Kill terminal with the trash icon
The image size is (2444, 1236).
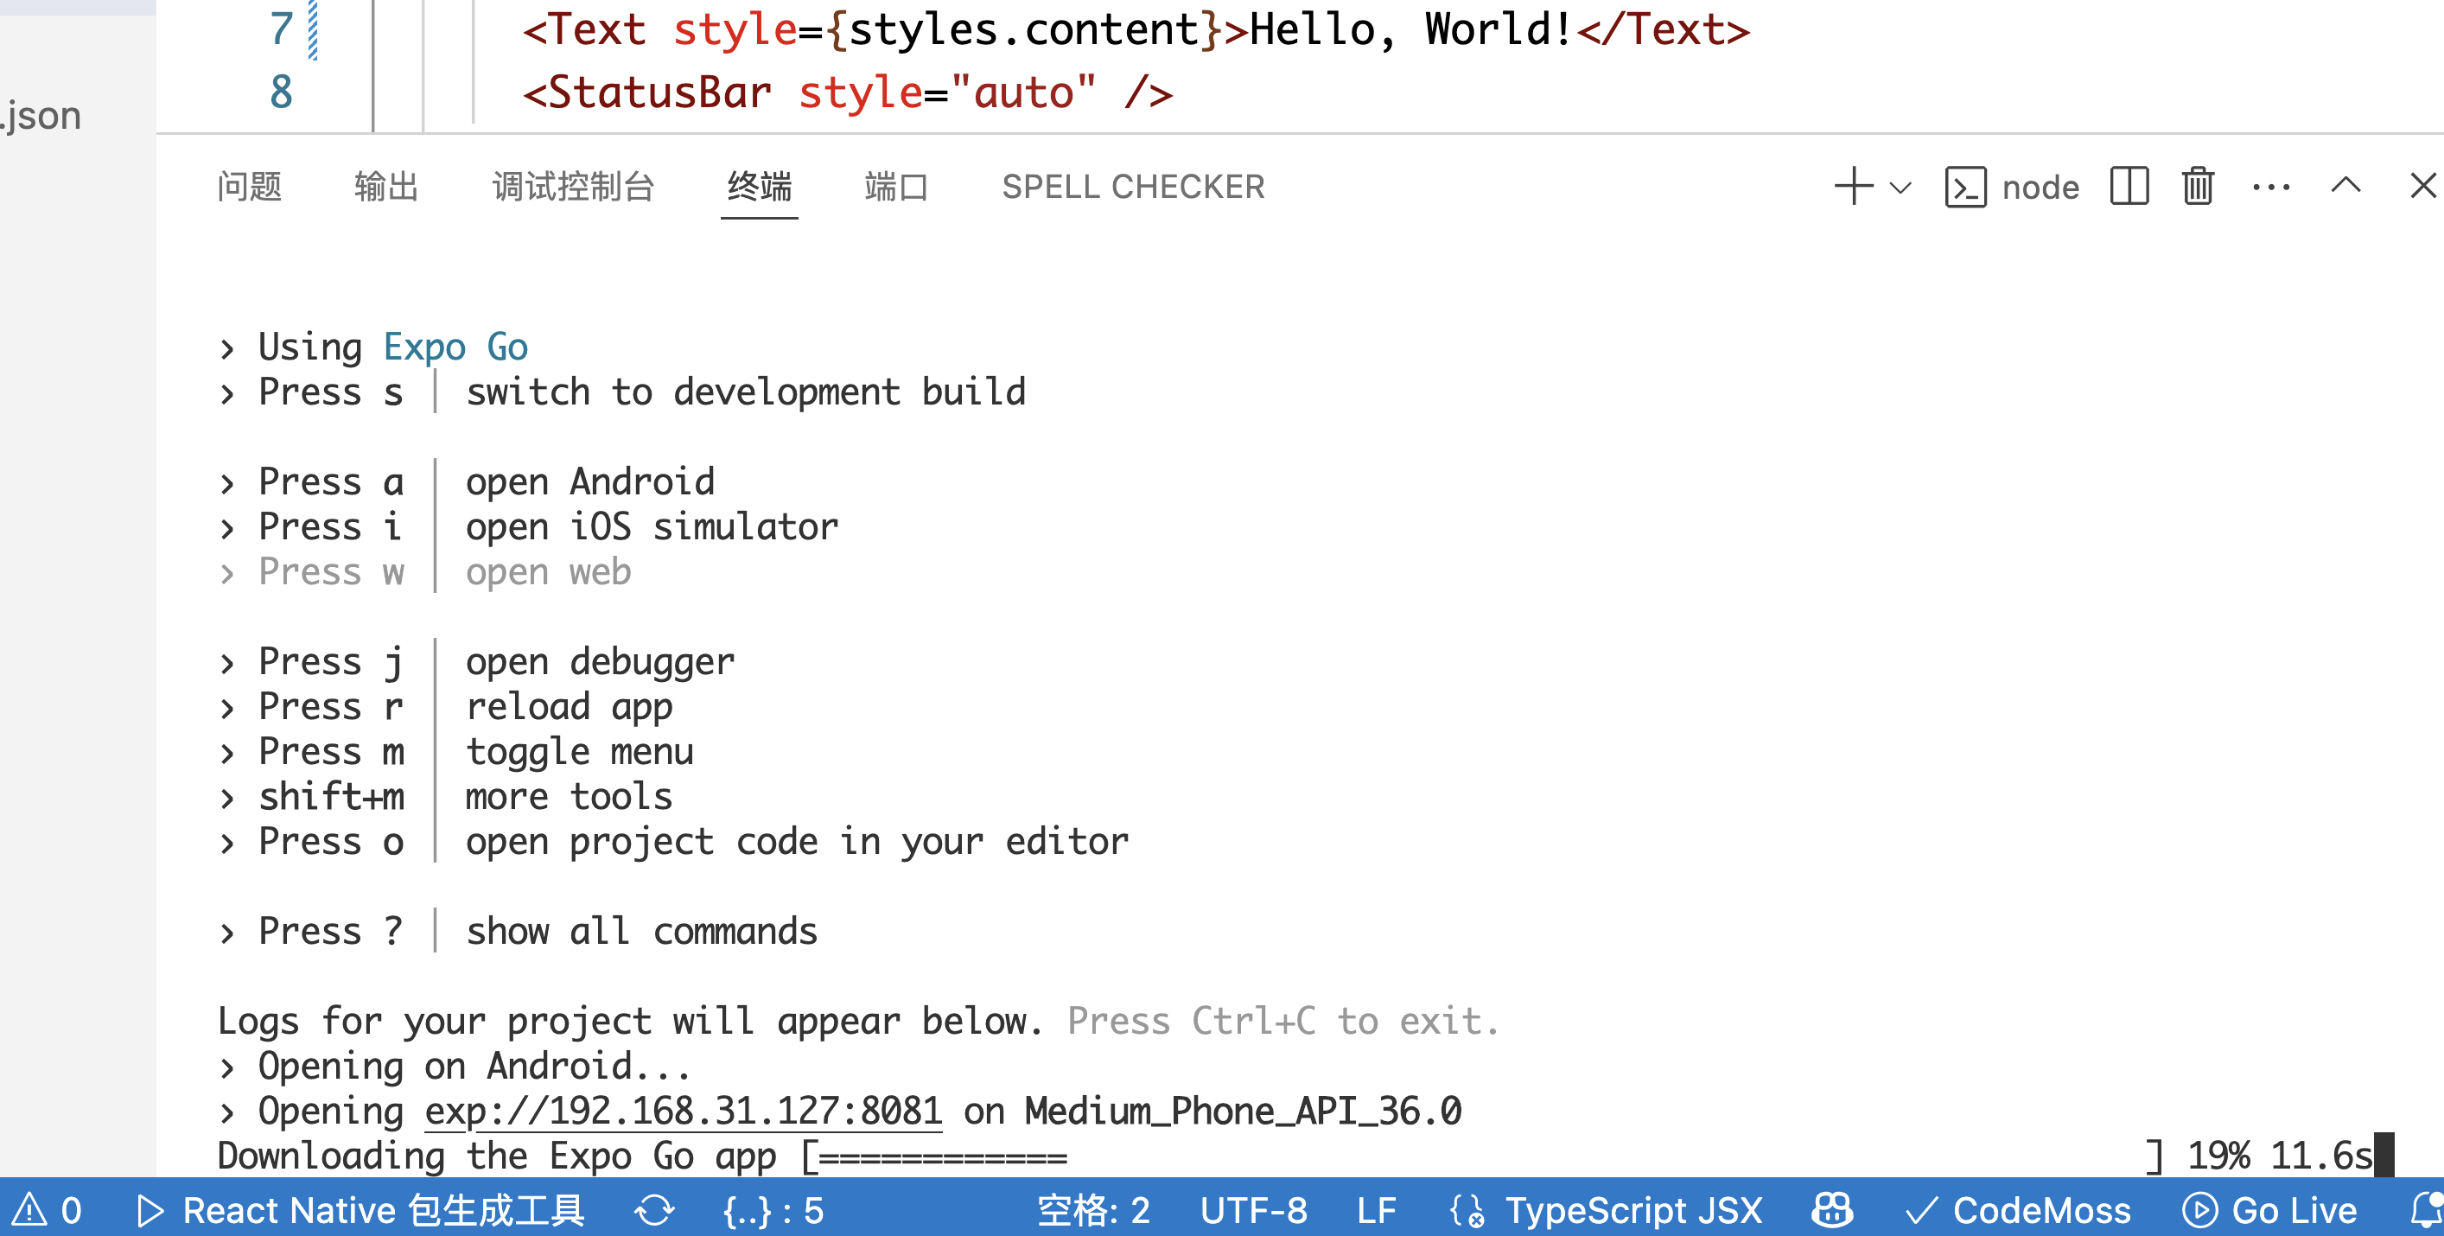click(x=2198, y=186)
